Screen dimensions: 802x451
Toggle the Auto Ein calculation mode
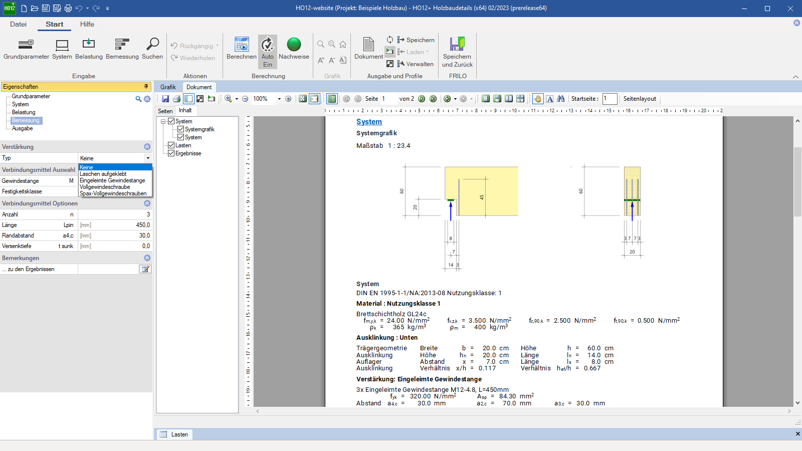(x=268, y=52)
